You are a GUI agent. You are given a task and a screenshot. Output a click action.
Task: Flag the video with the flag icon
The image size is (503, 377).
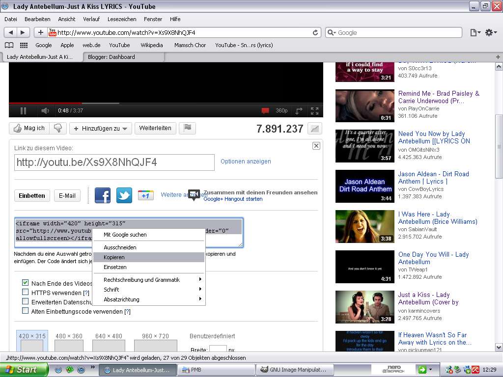coord(187,128)
